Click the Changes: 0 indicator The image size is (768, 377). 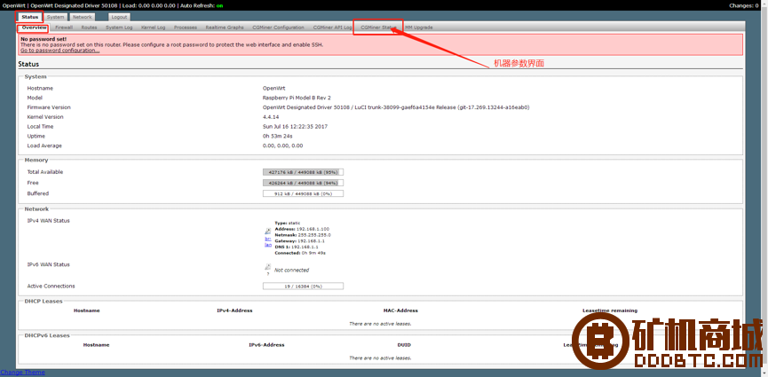click(x=743, y=5)
